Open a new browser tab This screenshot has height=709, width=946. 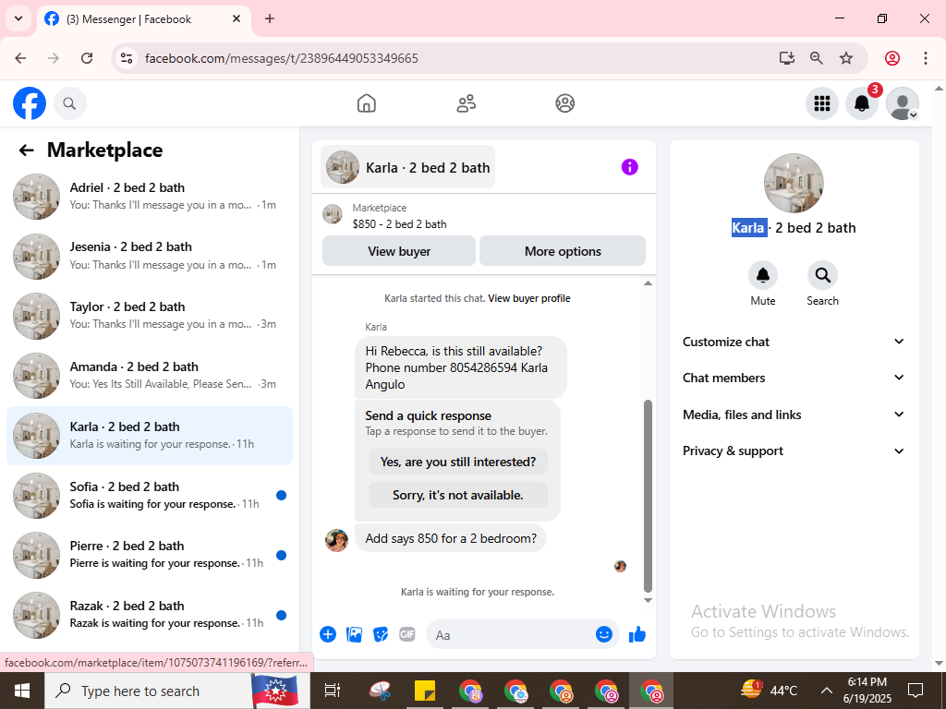pyautogui.click(x=270, y=18)
